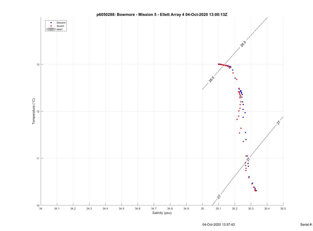The width and height of the screenshot is (313, 231).
Task: Click the 34.2 salinity tick label
Action: tap(73, 209)
